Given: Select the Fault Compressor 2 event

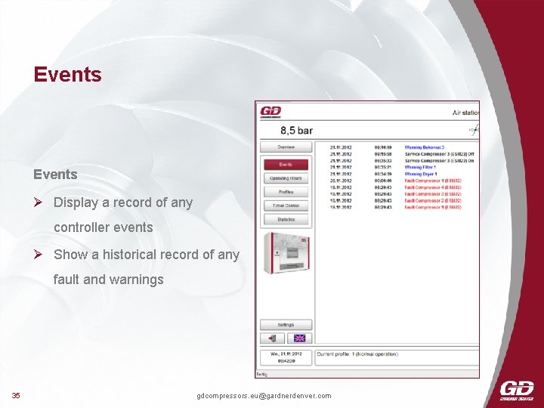Looking at the screenshot, I should pyautogui.click(x=402, y=200).
